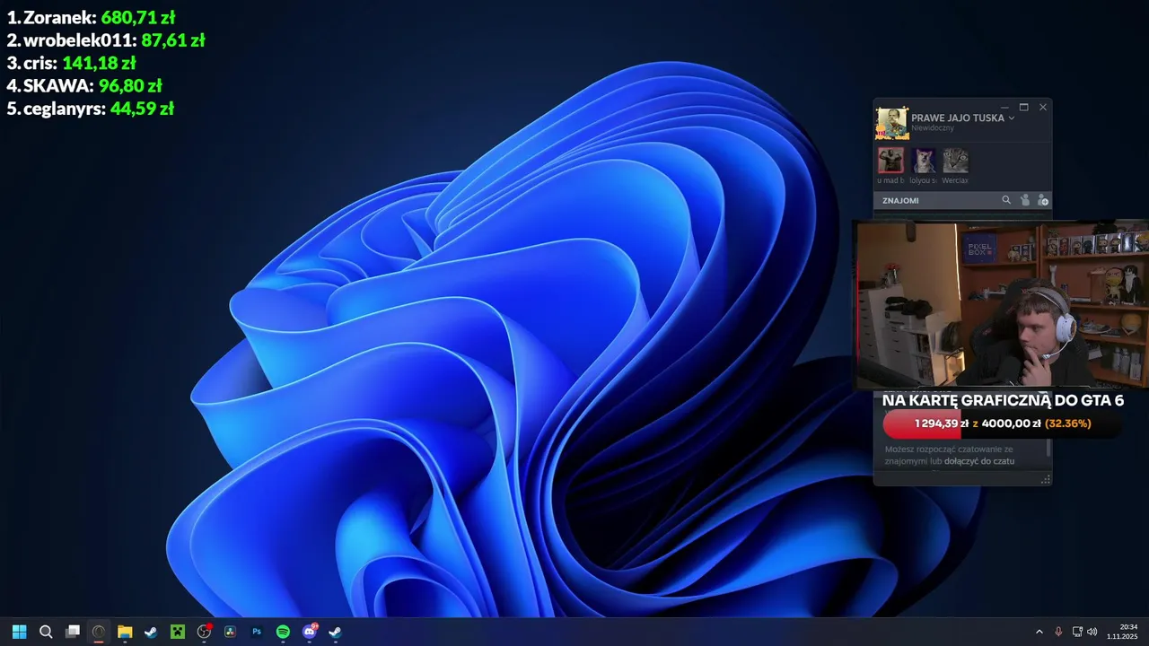Image resolution: width=1149 pixels, height=646 pixels.
Task: Launch Minecraft from the taskbar
Action: [178, 632]
